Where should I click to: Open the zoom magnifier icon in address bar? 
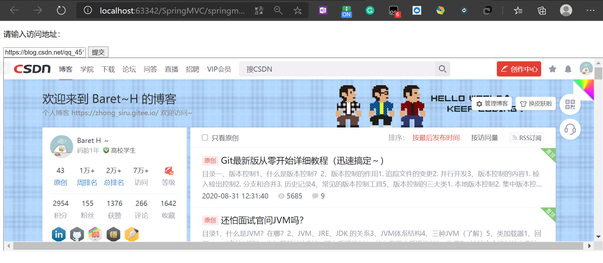point(278,10)
